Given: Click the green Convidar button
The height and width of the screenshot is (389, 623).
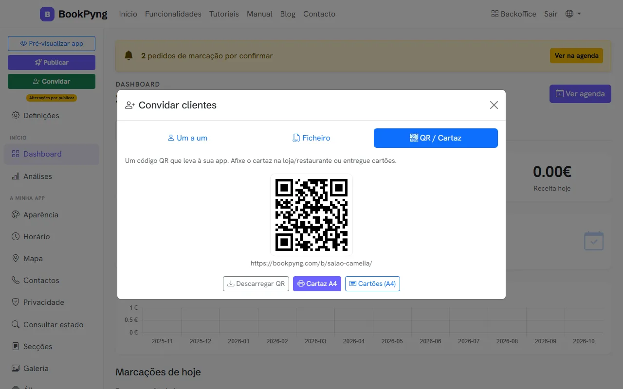Looking at the screenshot, I should pos(52,81).
